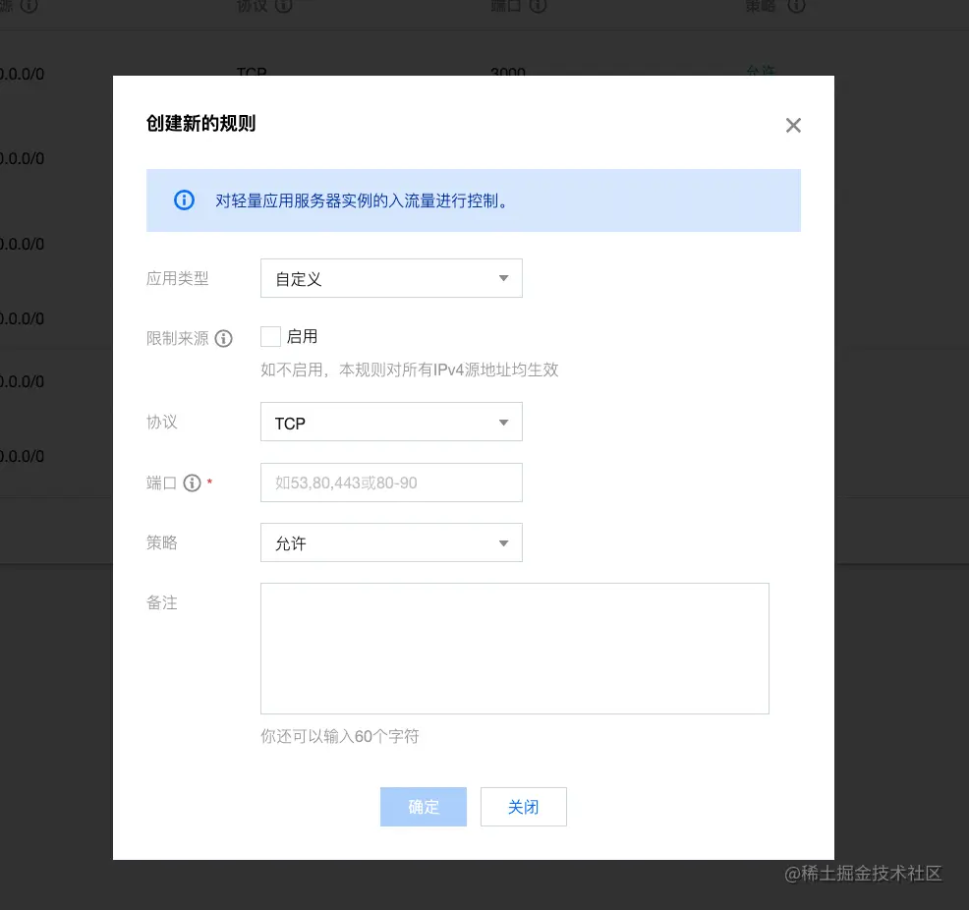The image size is (969, 910).
Task: Click the info icon beside 限制来源 label
Action: point(224,337)
